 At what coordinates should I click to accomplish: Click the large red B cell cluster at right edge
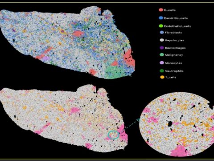[129, 59]
